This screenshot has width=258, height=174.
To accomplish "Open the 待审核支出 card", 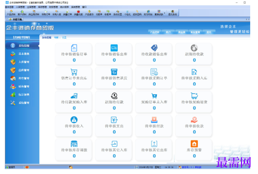I will tap(114, 126).
